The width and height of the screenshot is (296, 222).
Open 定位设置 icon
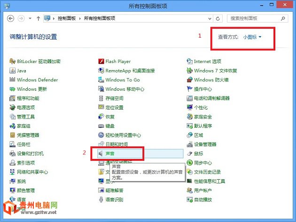pos(101,107)
